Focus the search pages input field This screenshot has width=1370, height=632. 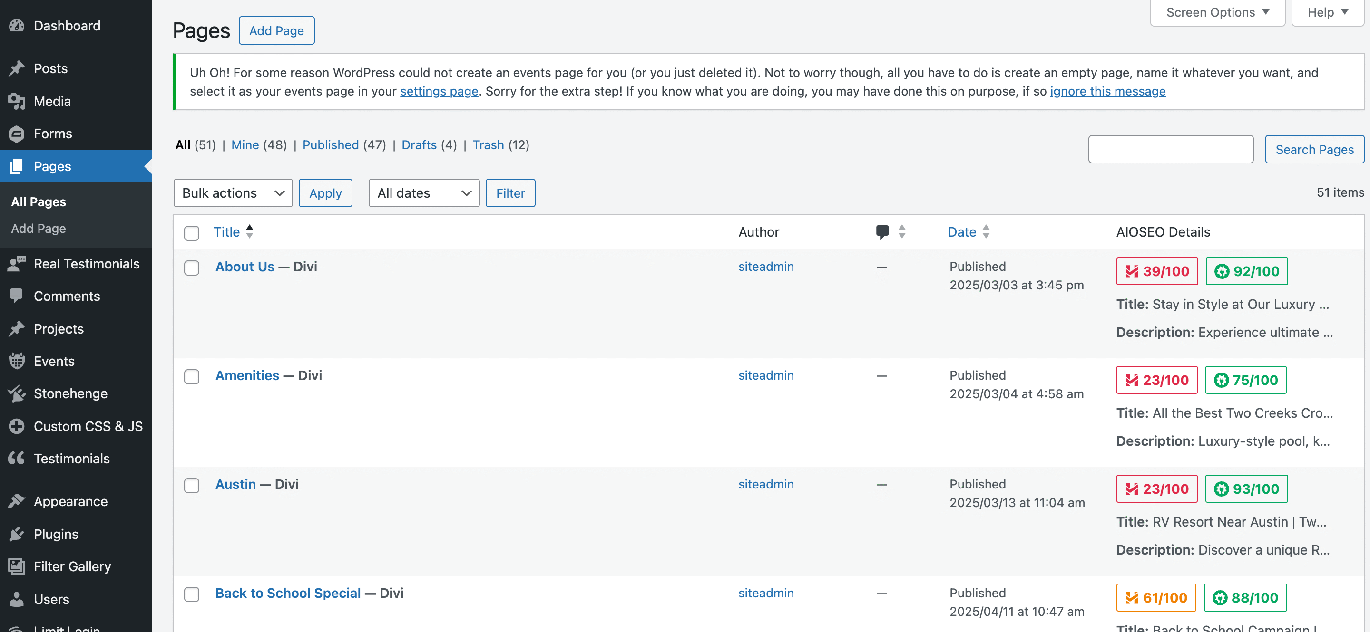(1171, 149)
